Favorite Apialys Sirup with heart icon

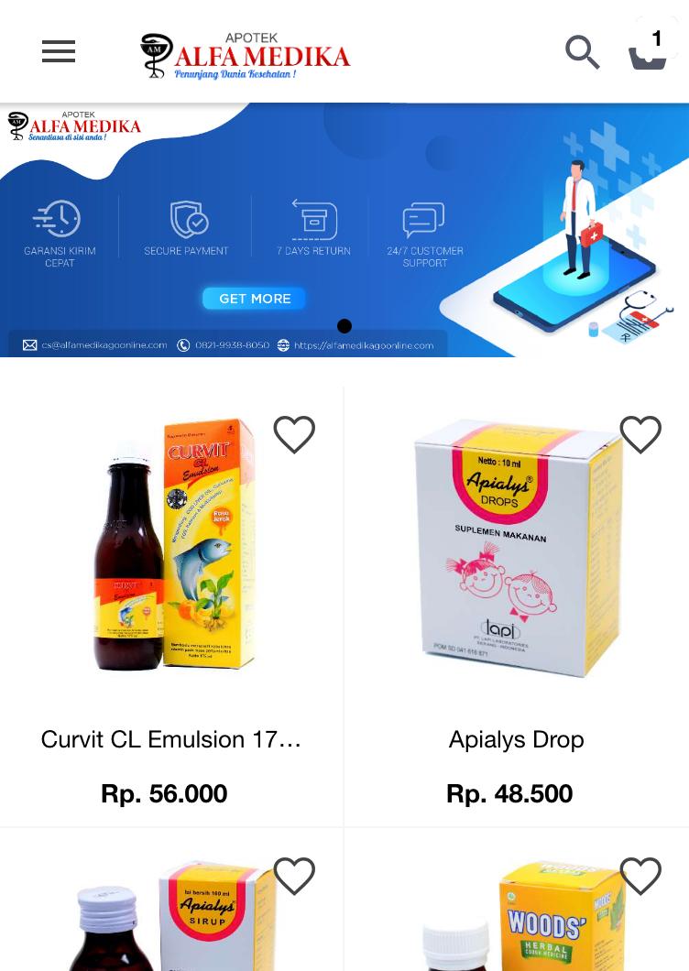[294, 876]
